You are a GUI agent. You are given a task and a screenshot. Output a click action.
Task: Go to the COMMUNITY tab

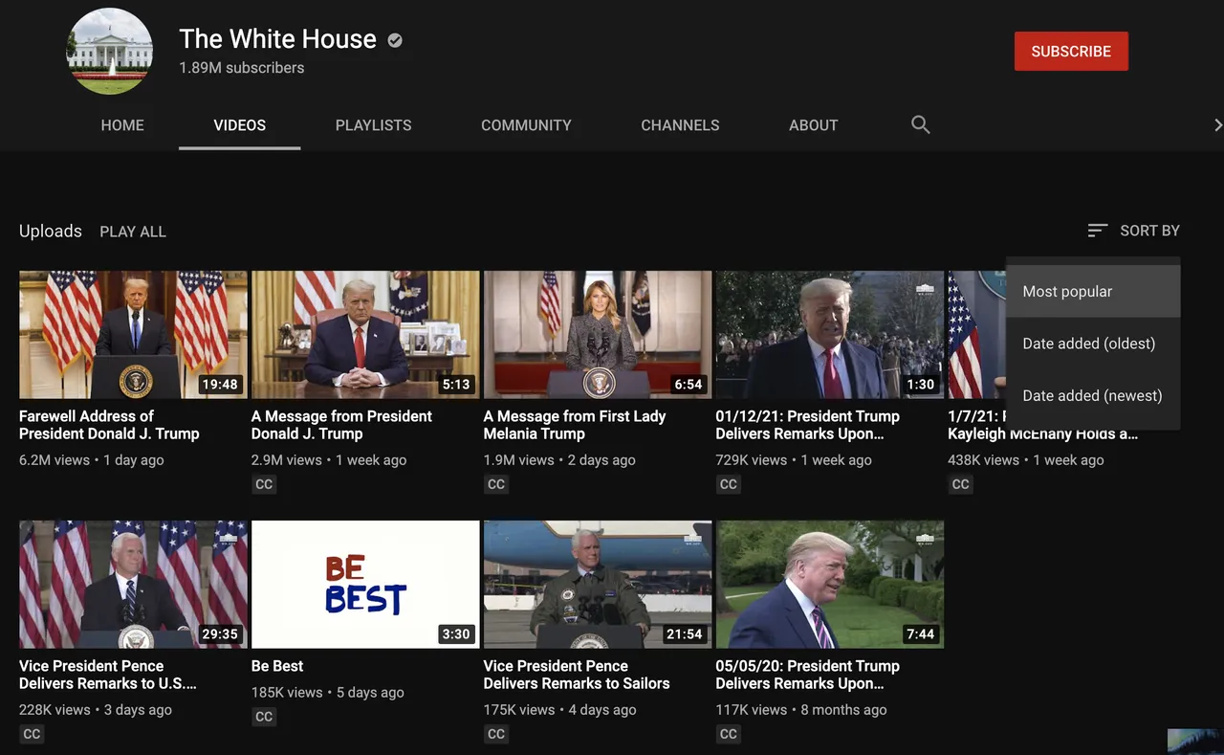pos(526,125)
